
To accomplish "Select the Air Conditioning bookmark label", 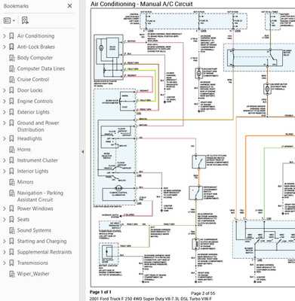I will tap(35, 36).
